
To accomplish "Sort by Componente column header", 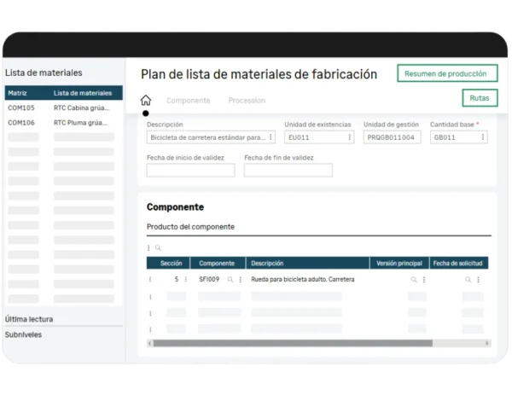I will coord(218,263).
